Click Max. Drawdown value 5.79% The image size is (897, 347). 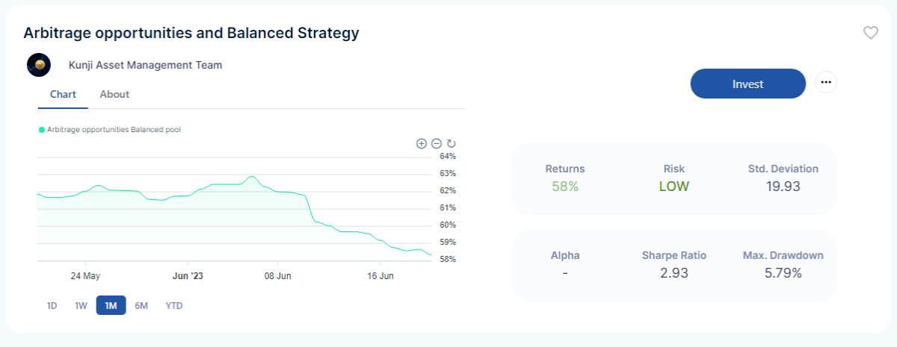pos(783,273)
